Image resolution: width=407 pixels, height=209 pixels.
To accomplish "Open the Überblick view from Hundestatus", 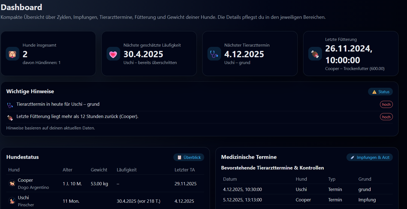I will pos(189,157).
